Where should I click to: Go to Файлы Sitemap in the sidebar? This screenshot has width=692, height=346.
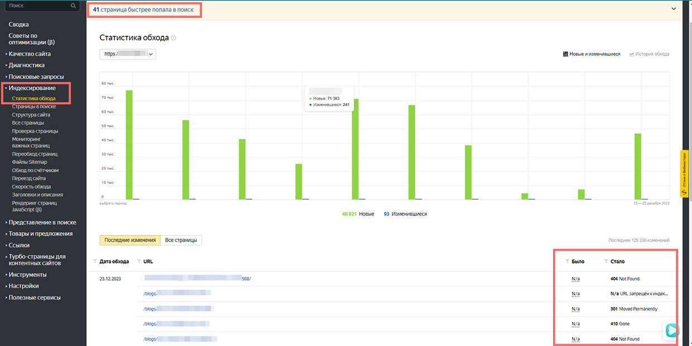[x=30, y=162]
